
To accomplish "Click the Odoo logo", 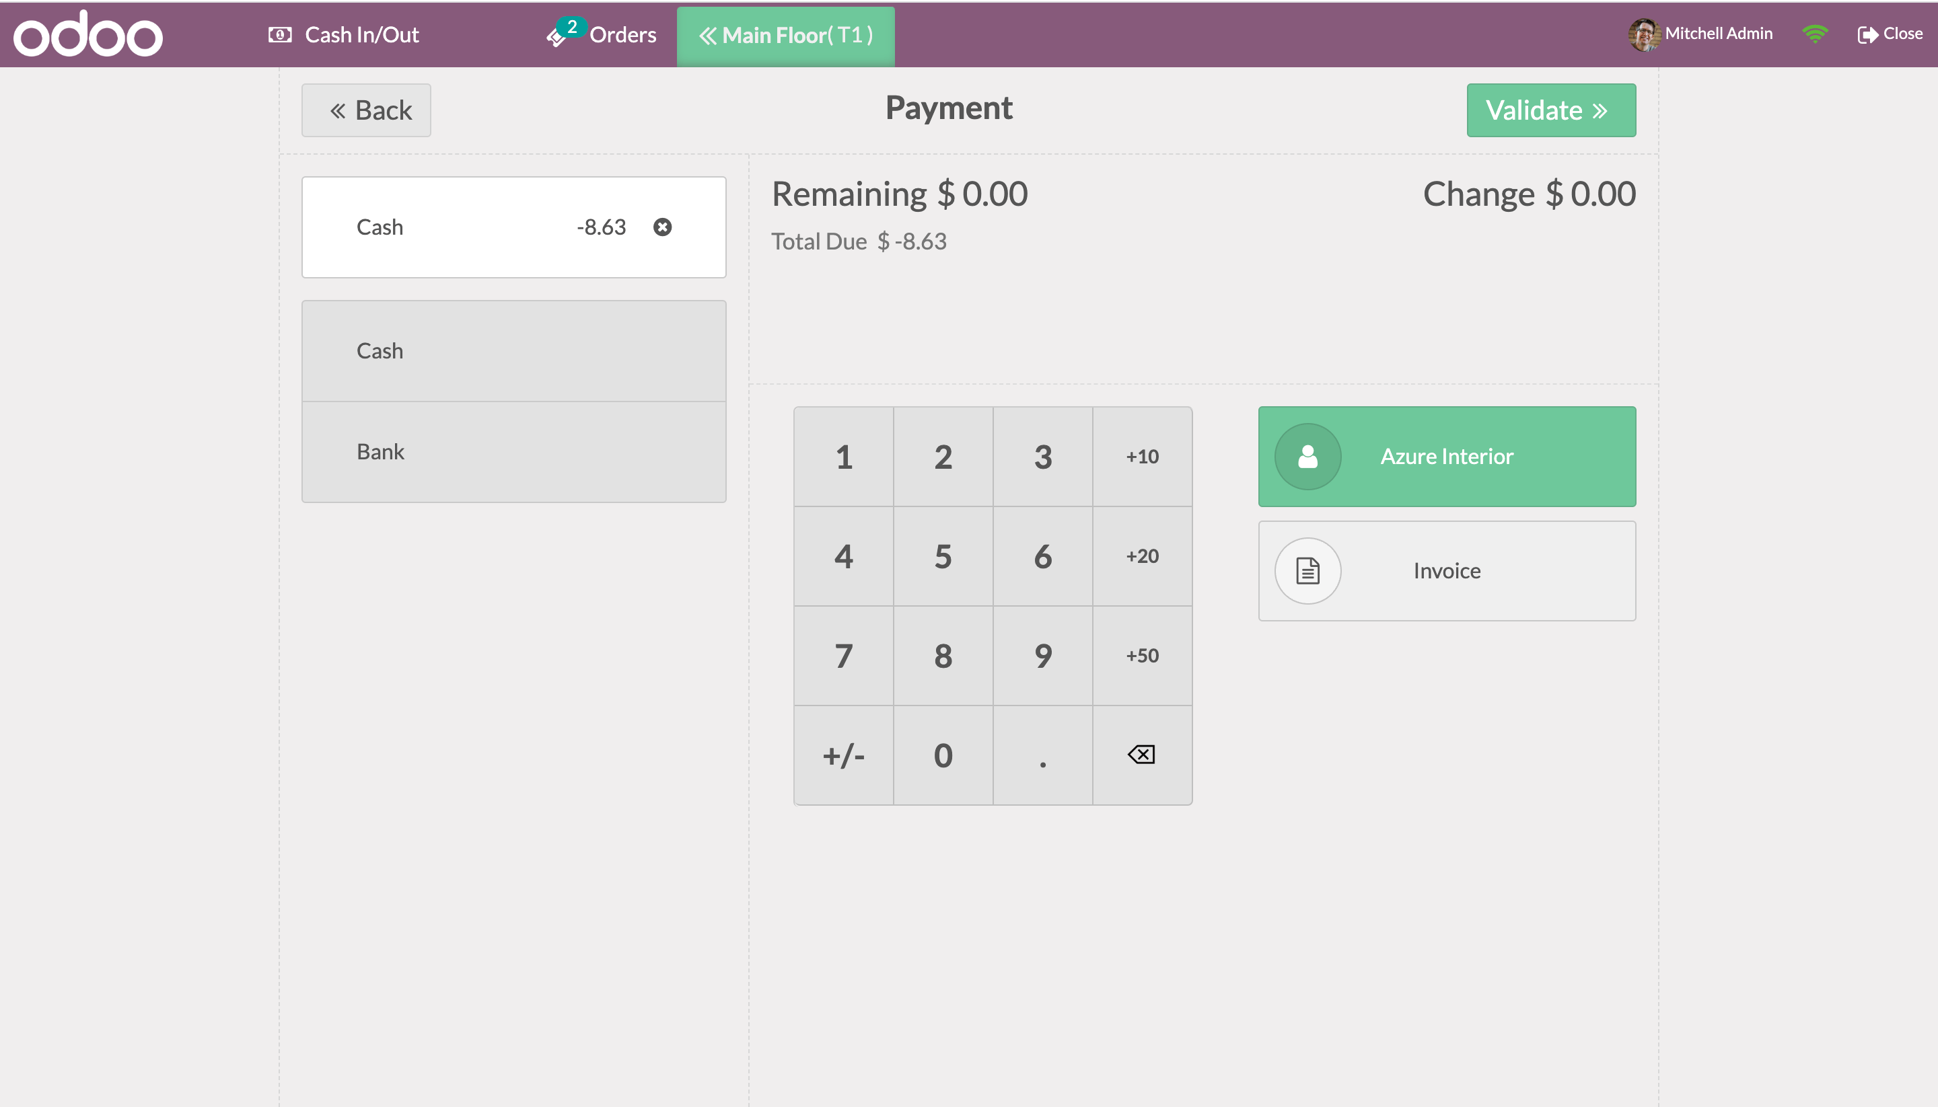I will [87, 35].
